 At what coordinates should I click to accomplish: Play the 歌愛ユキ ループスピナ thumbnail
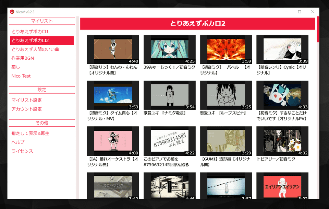pos(226,95)
